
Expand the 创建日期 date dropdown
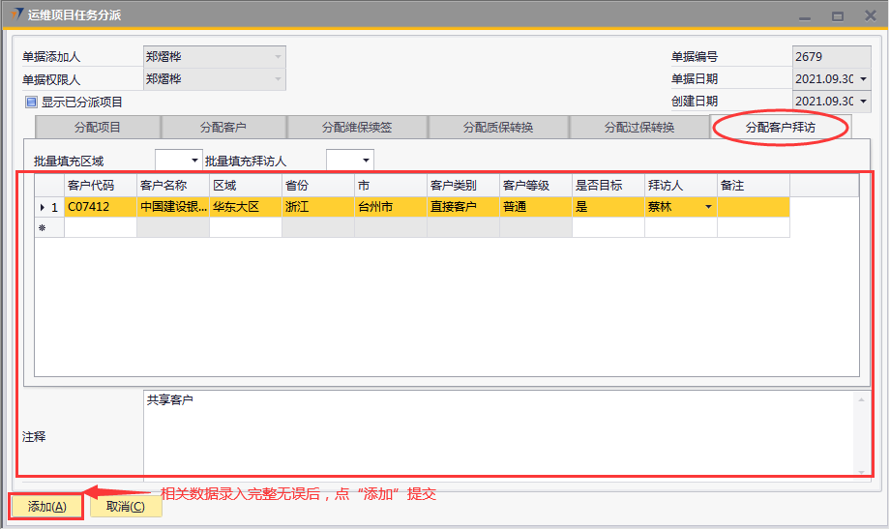[x=862, y=102]
